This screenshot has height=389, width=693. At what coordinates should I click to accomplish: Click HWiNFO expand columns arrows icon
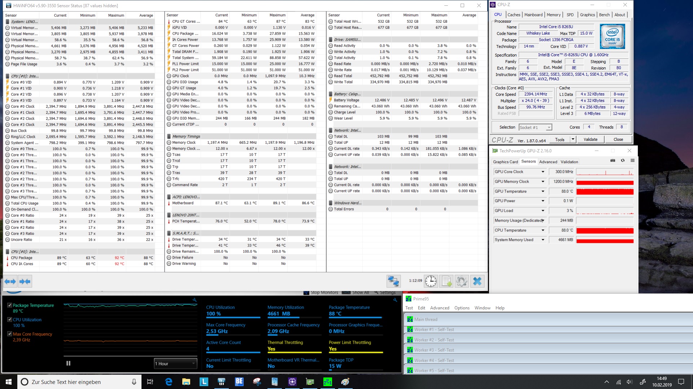point(10,281)
